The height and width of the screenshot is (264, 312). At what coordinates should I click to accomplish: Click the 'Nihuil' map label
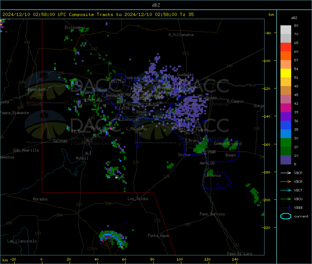coord(82,158)
